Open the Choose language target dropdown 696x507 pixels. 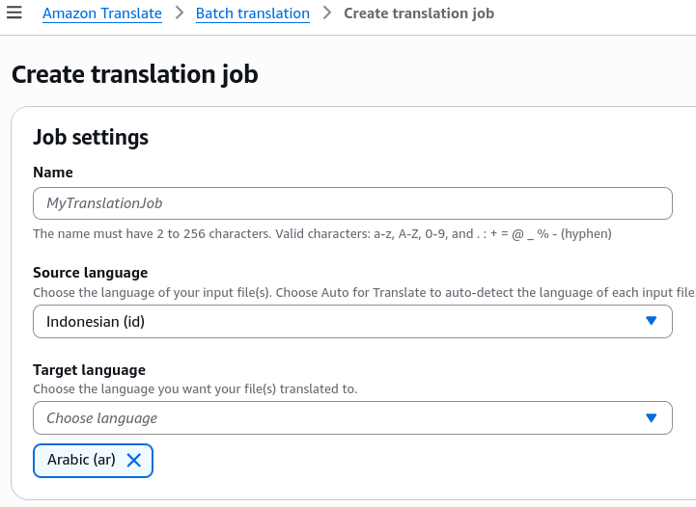click(x=352, y=418)
